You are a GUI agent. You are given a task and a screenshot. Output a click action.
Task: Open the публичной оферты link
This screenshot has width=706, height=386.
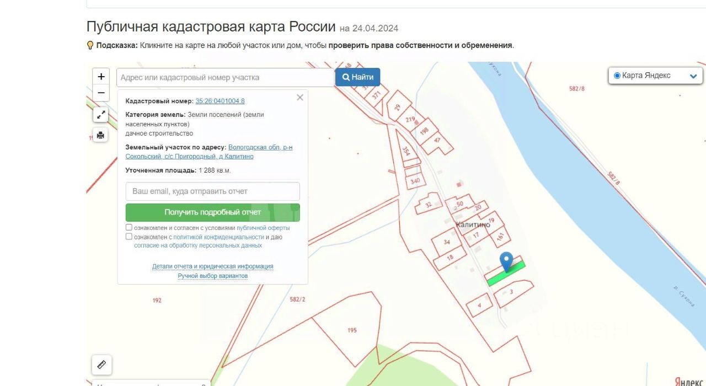point(263,228)
